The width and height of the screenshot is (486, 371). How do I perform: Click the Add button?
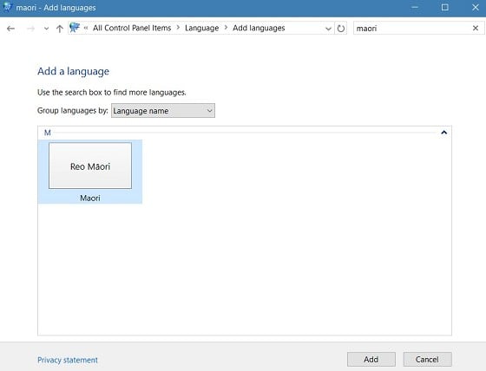[371, 359]
